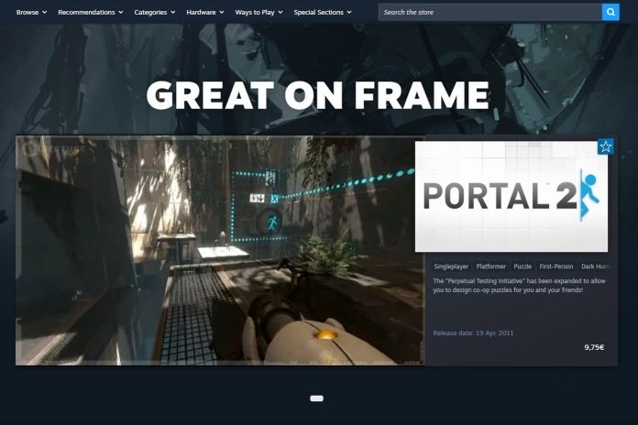Expand the Browse dropdown chevron
638x425 pixels.
pos(44,12)
